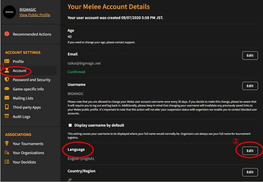Click the Your Tournaments trophy icon
Image resolution: width=263 pixels, height=182 pixels.
click(7, 143)
